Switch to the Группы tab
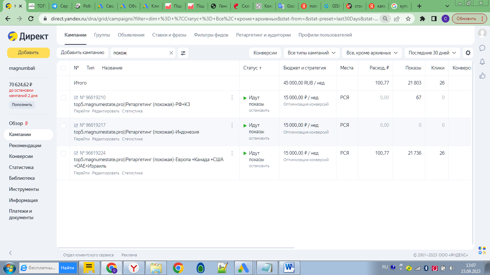Viewport: 490px width, 275px height. click(x=102, y=35)
